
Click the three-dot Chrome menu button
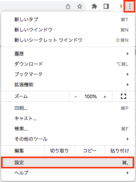130,6
